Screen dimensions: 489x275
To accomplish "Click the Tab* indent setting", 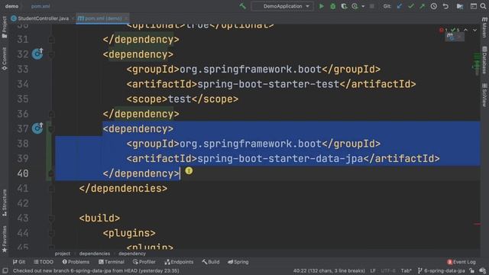I will point(406,270).
